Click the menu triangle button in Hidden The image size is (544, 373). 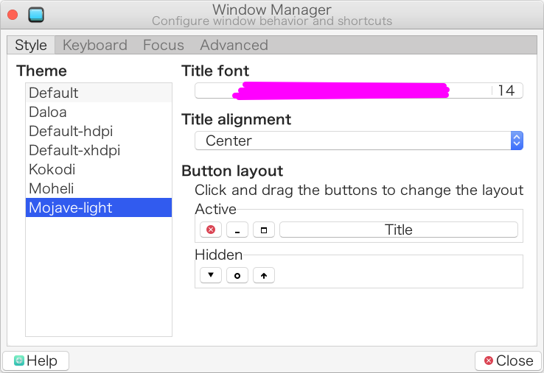tap(211, 276)
